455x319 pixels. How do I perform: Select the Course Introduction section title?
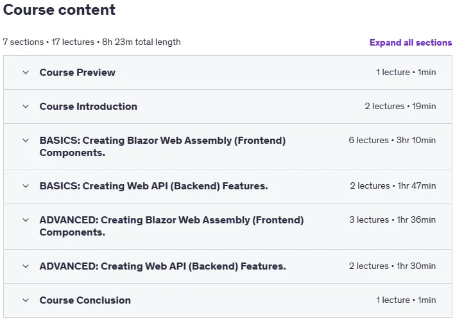pos(88,107)
